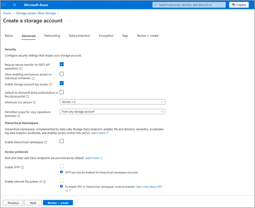
Task: Show info for Default to Microsoft Entra authorization
Action: 28,97
